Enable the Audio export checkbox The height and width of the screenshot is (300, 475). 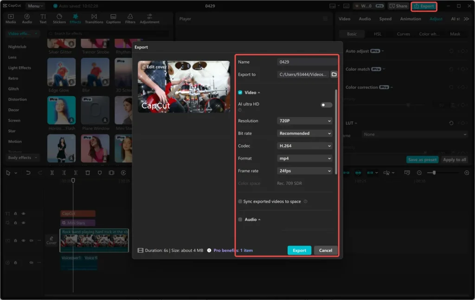(240, 219)
